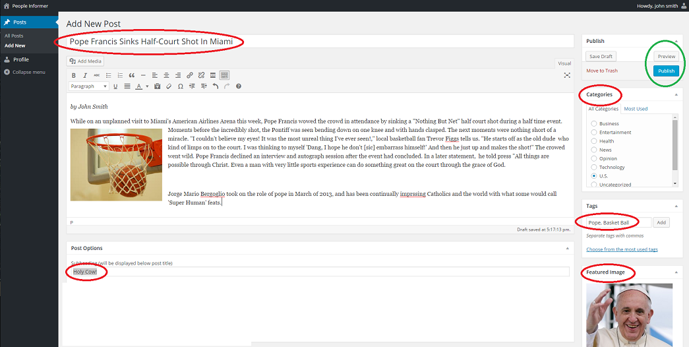Collapse the Publish panel
This screenshot has height=347, width=689.
pyautogui.click(x=676, y=41)
